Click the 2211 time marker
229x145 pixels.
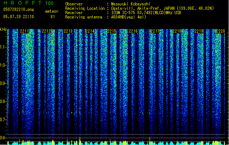click(24, 31)
